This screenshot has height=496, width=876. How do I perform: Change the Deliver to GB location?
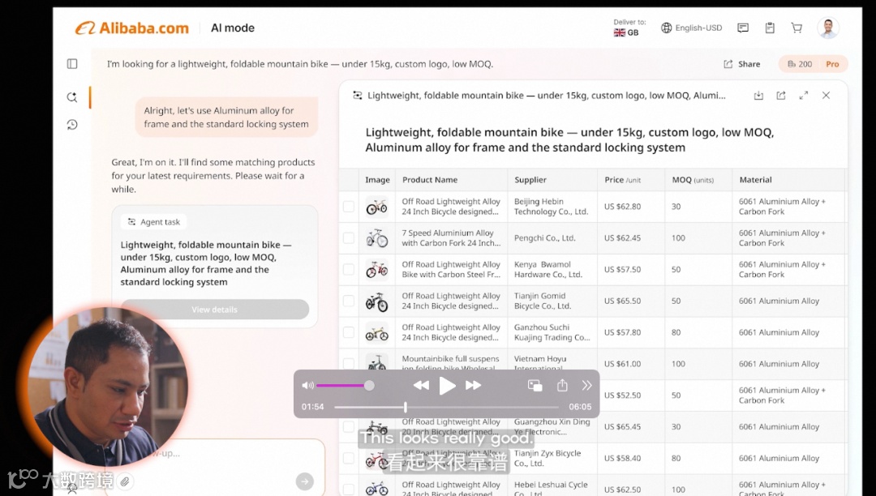pyautogui.click(x=629, y=28)
